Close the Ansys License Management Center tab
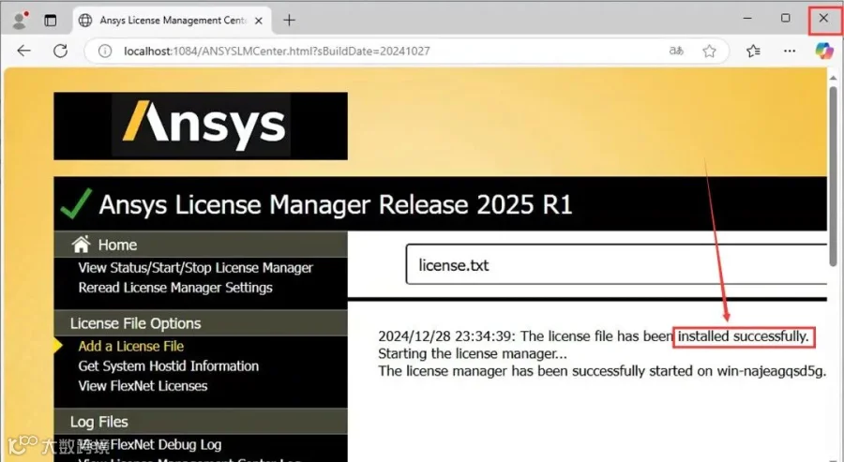 coord(259,21)
